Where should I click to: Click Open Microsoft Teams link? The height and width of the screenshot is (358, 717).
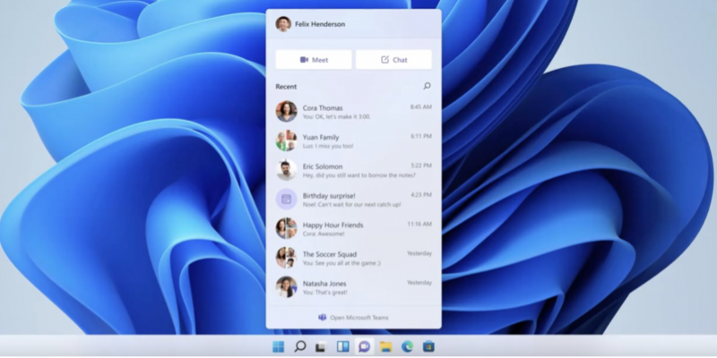353,318
